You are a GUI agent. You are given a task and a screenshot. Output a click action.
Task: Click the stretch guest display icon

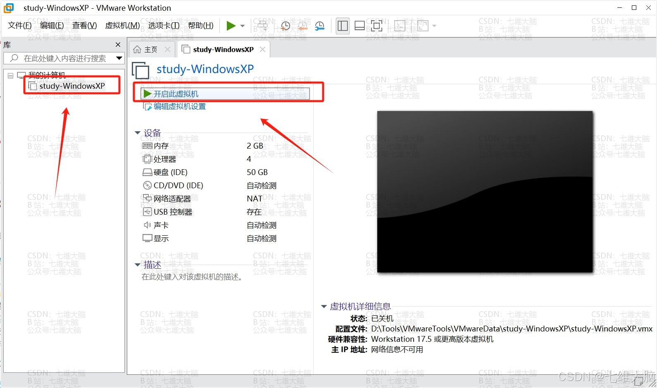[x=423, y=26]
